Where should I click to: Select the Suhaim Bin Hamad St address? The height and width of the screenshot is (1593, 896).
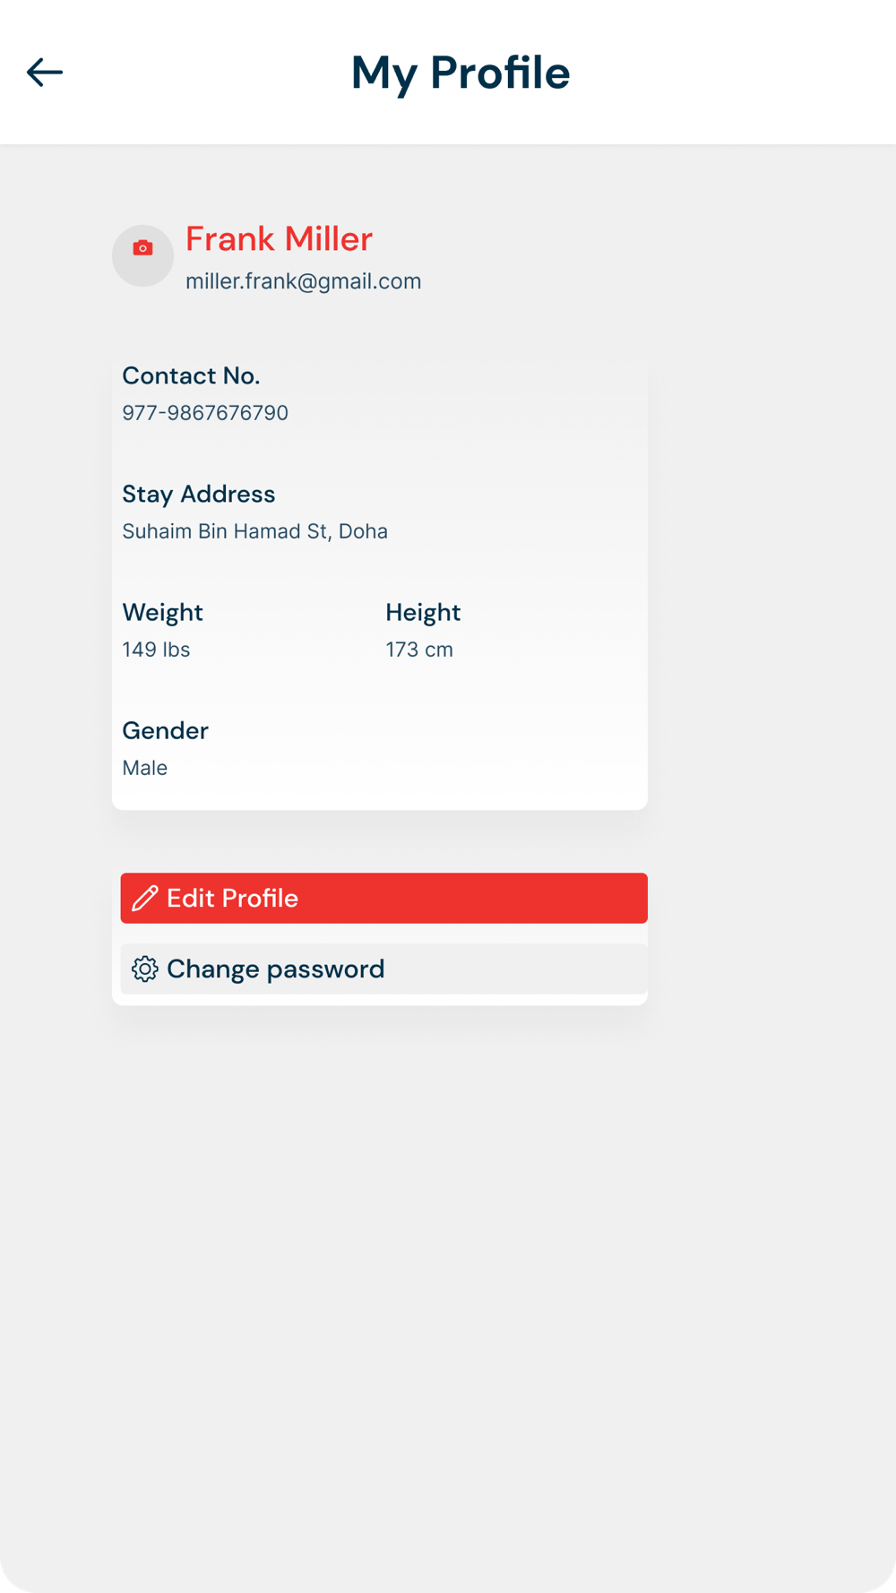click(255, 531)
